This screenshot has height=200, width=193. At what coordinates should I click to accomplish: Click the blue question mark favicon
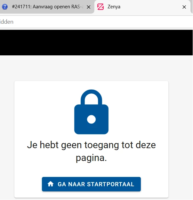5,7
